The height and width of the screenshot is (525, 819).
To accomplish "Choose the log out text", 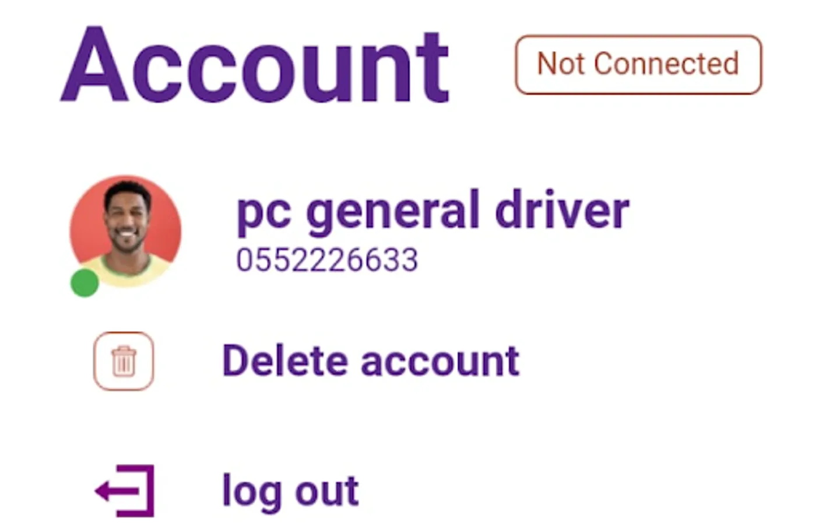I will 290,492.
